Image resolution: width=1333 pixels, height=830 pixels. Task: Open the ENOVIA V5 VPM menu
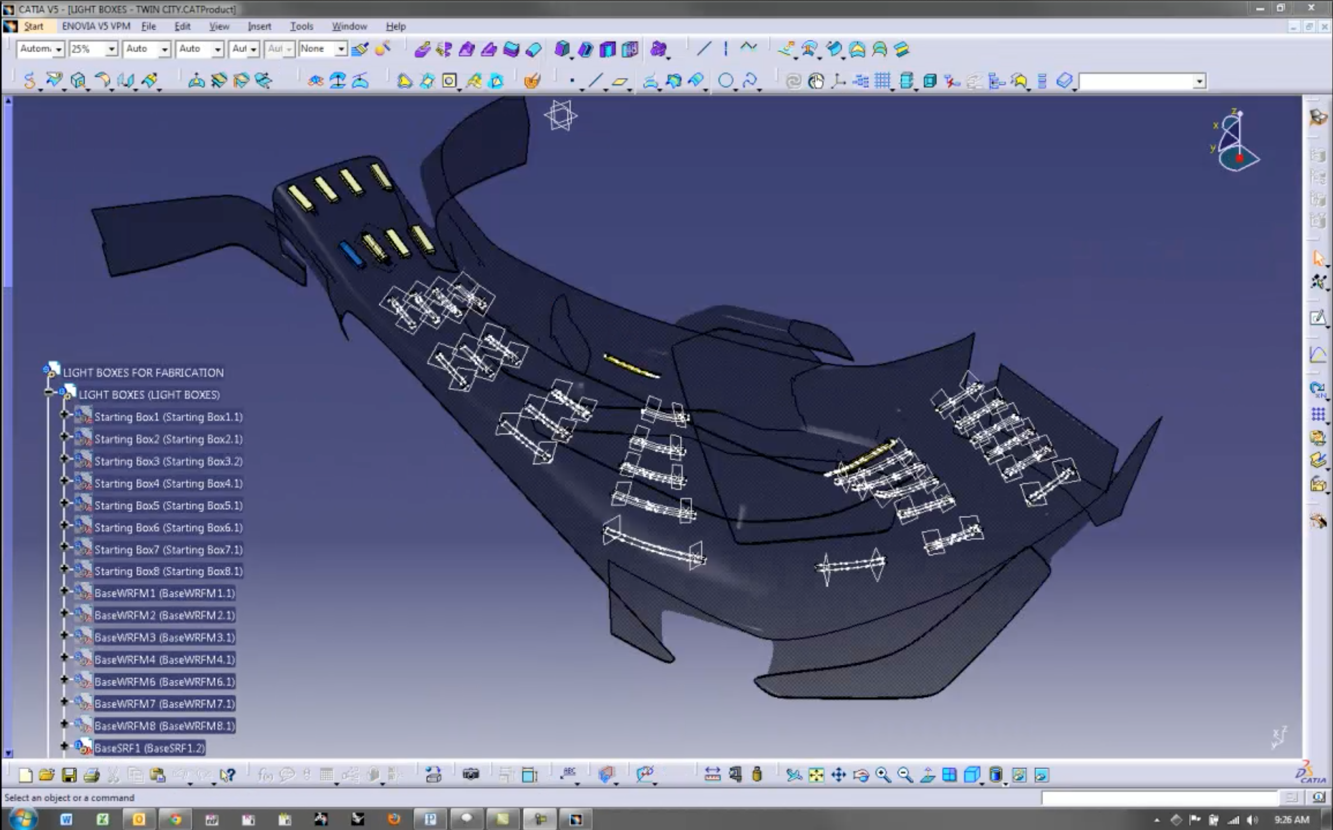[x=95, y=26]
